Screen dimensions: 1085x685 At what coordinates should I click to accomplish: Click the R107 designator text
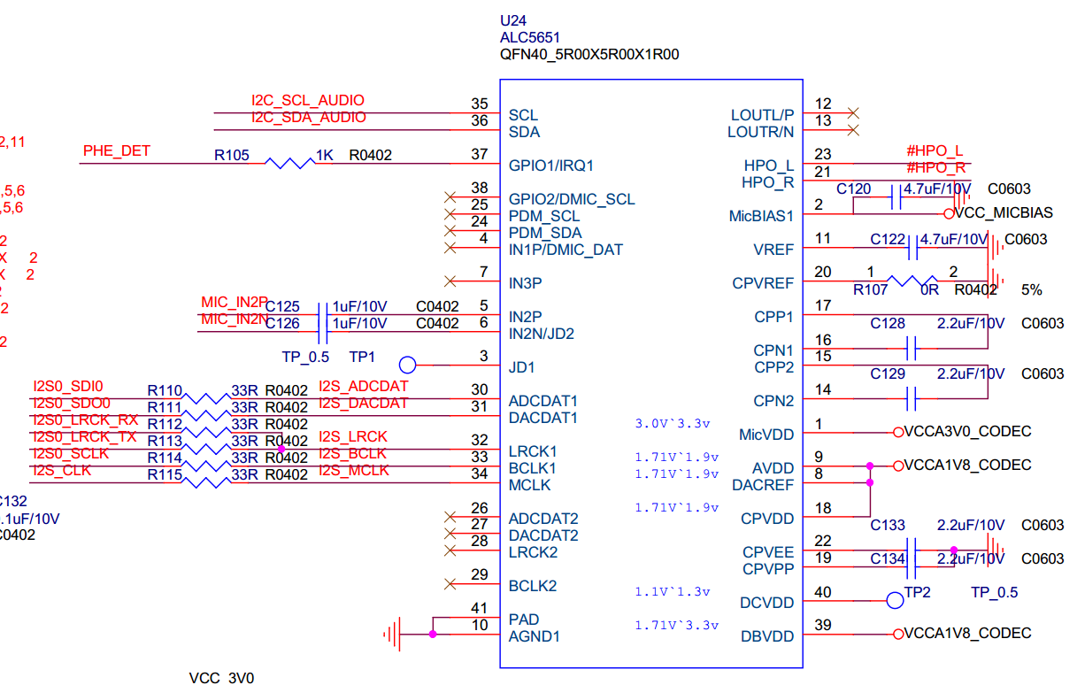tap(871, 289)
